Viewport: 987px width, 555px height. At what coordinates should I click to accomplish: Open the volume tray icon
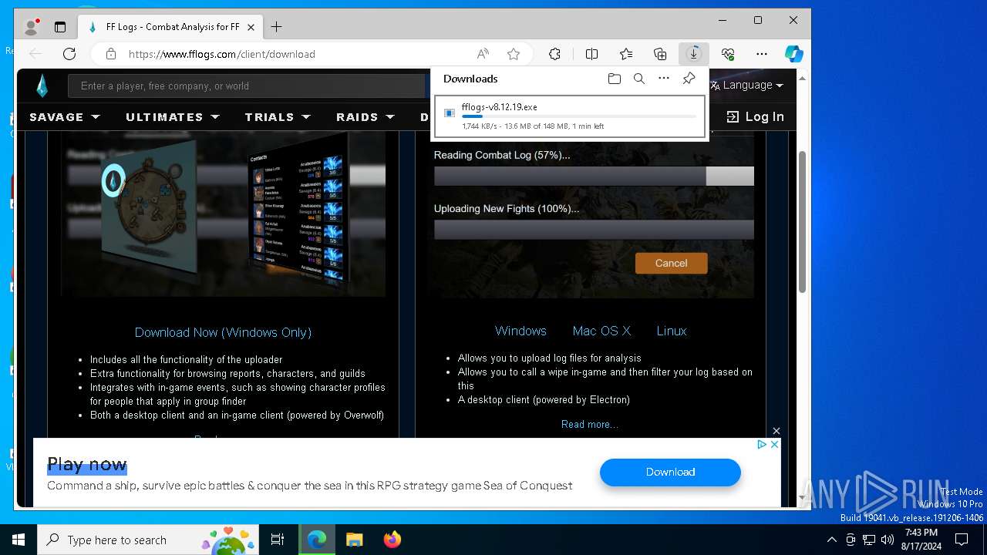point(888,540)
